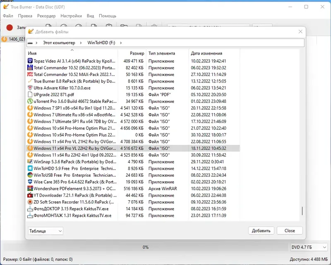331x265 pixels.
Task: Click the Архив WinRAR type cell
Action: [163, 189]
